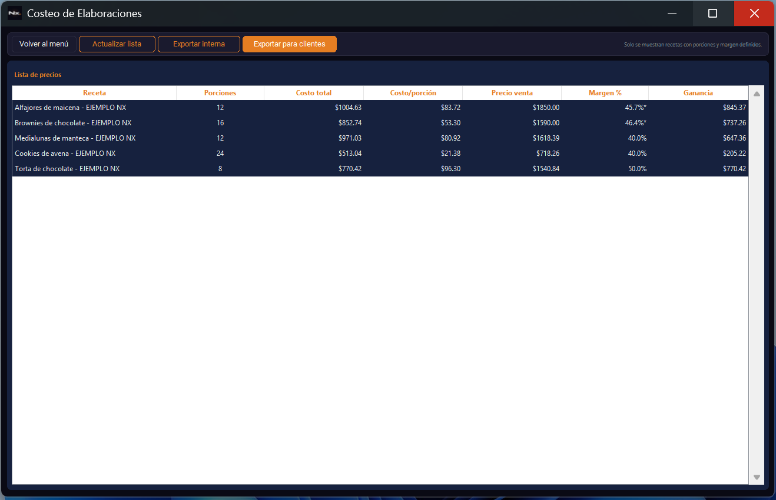Click the NX app logo icon
The image size is (776, 500).
click(15, 13)
